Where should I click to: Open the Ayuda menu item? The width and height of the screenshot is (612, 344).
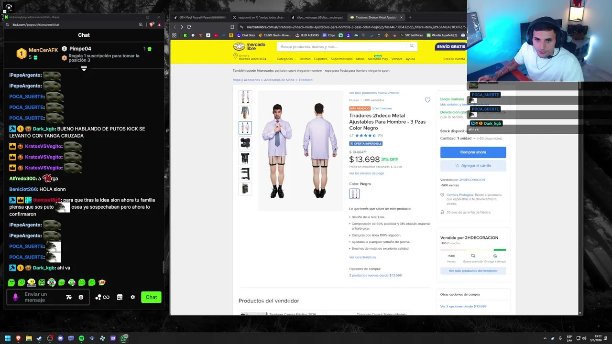pos(410,59)
